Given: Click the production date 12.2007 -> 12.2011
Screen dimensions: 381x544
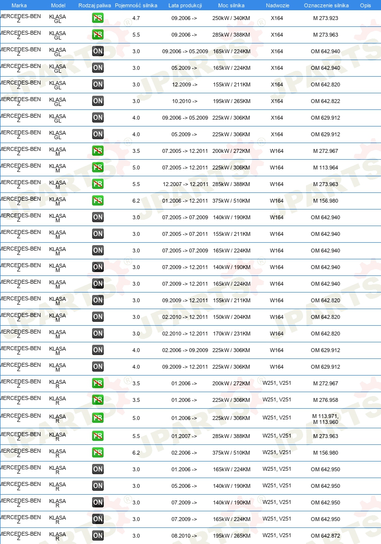Looking at the screenshot, I should tap(186, 184).
